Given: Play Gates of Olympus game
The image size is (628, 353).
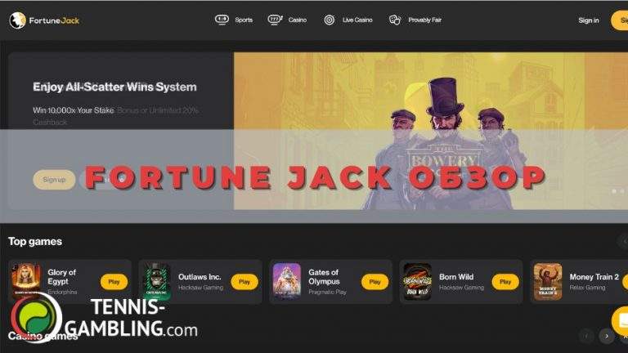Looking at the screenshot, I should (x=375, y=282).
